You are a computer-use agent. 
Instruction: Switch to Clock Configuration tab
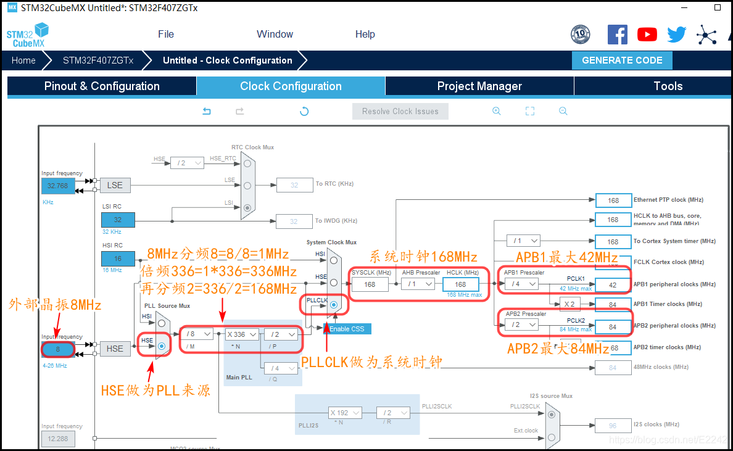[291, 86]
